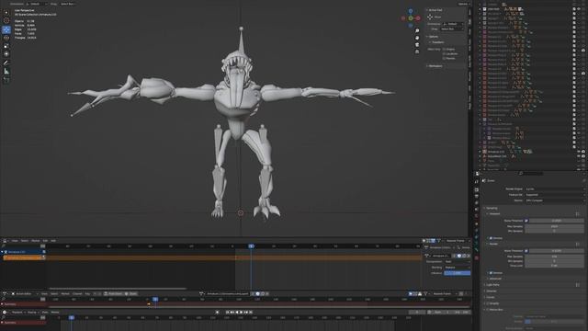Toggle Render Denoise checkbox
The height and width of the screenshot is (331, 588).
click(491, 273)
